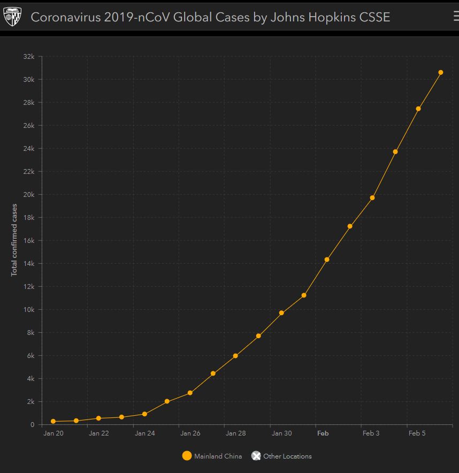
Task: Pick the Feb 1 data point near 14k
Action: tap(327, 260)
